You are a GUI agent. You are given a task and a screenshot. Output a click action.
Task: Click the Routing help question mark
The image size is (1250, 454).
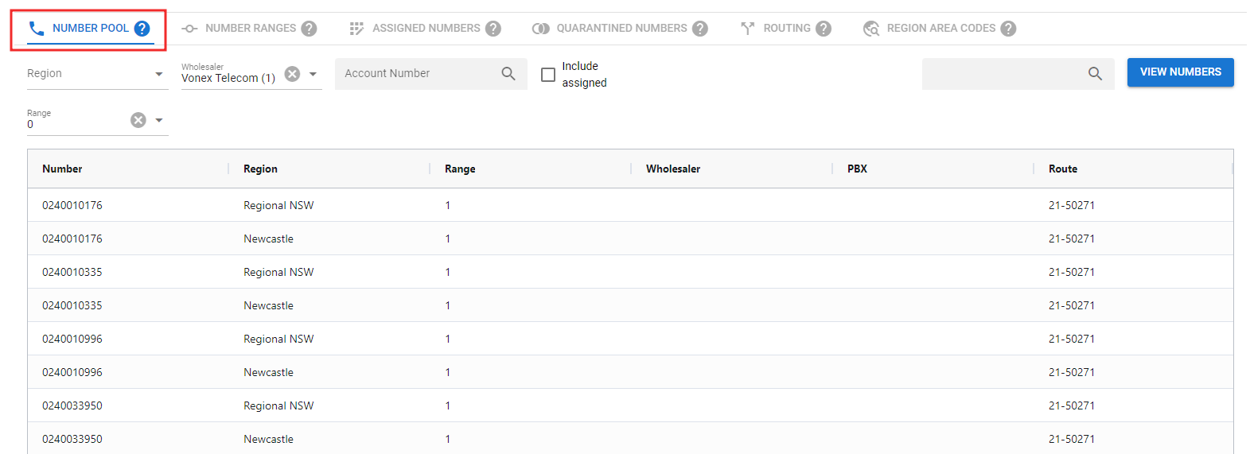pos(824,29)
